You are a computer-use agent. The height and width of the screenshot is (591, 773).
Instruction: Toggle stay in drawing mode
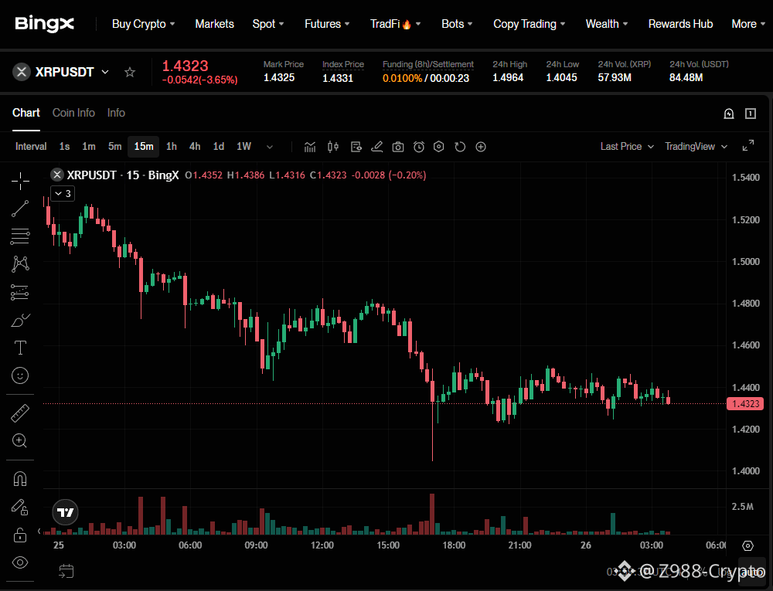[x=20, y=507]
